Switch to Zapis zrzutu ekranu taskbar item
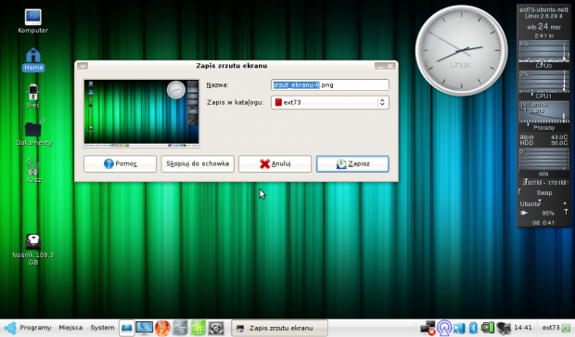Screen dimensions: 575x337 pos(280,328)
